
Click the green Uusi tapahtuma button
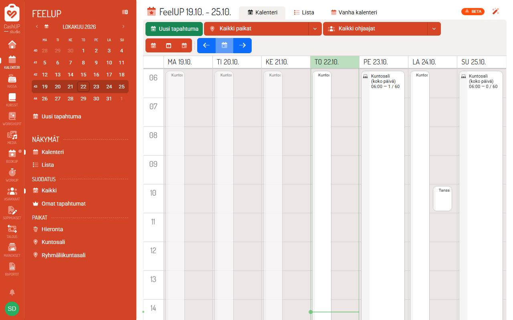(174, 29)
